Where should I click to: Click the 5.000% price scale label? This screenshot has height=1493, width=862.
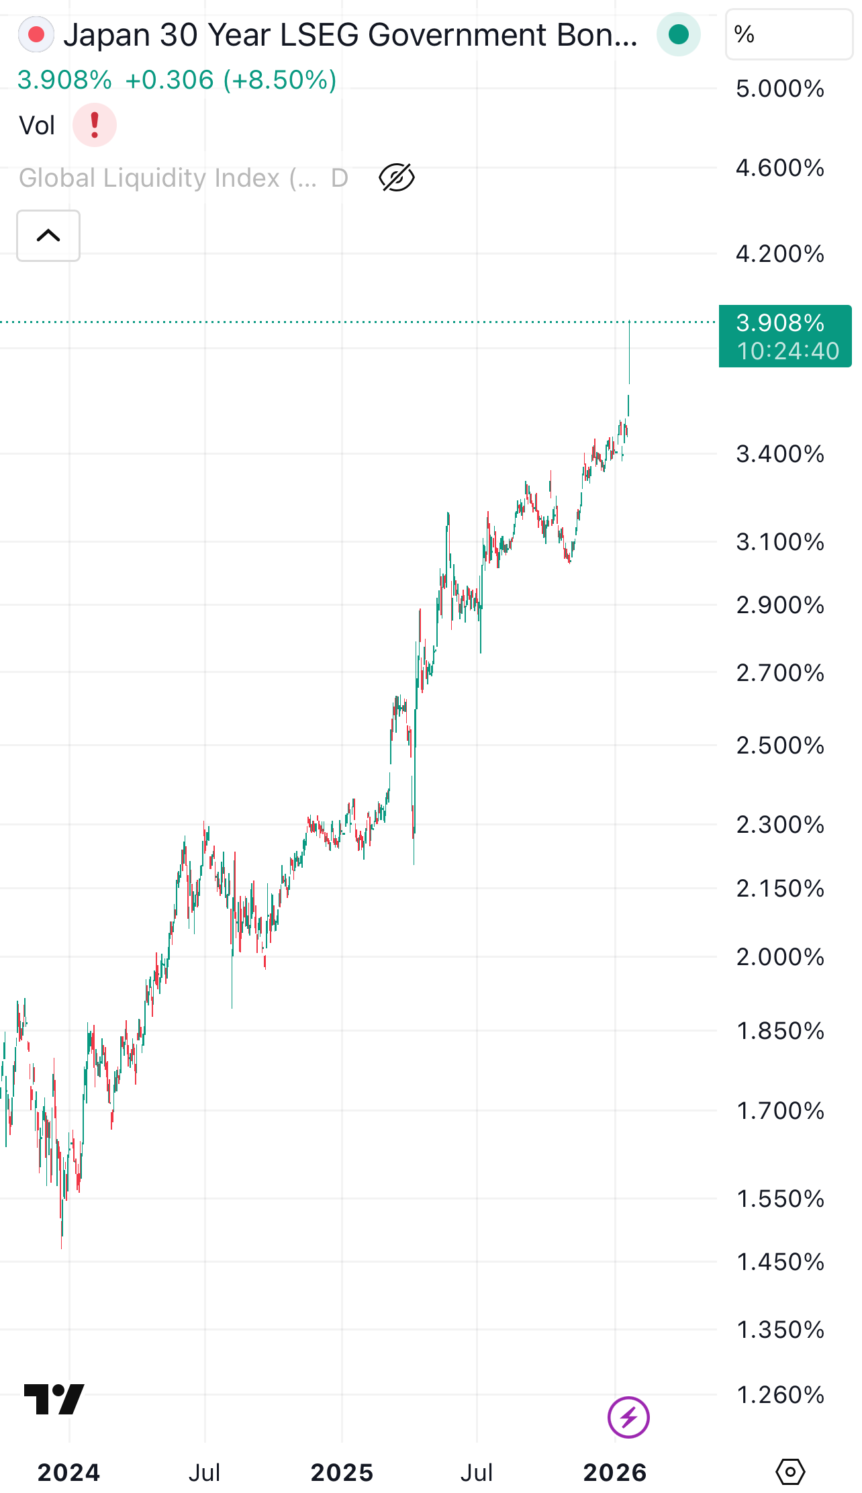[780, 89]
